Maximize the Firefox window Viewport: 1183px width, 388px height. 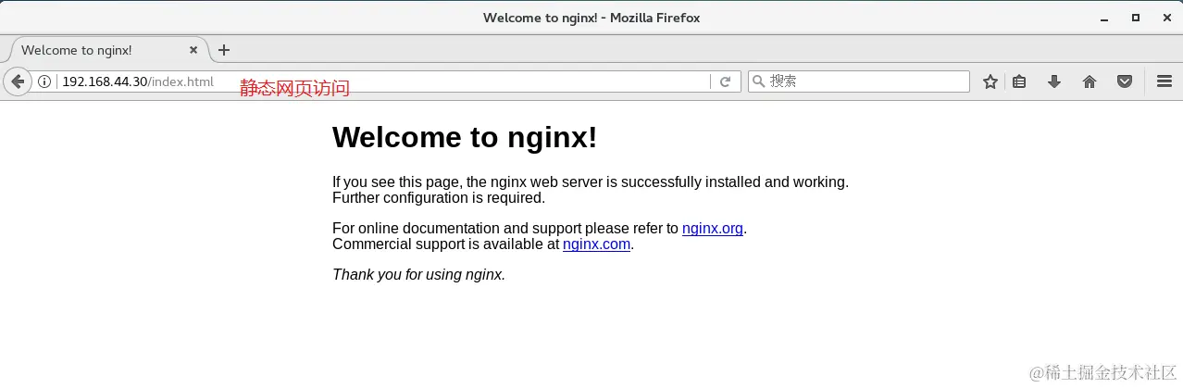coord(1136,18)
